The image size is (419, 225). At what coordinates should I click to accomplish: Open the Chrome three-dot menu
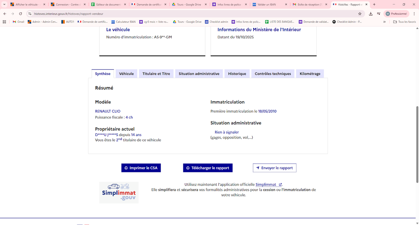click(x=413, y=14)
